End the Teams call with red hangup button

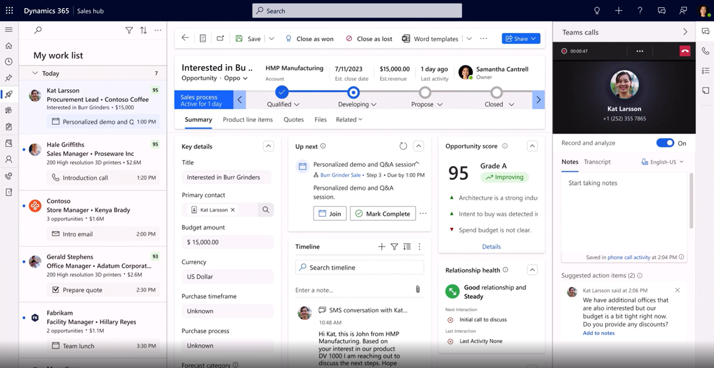[x=685, y=51]
